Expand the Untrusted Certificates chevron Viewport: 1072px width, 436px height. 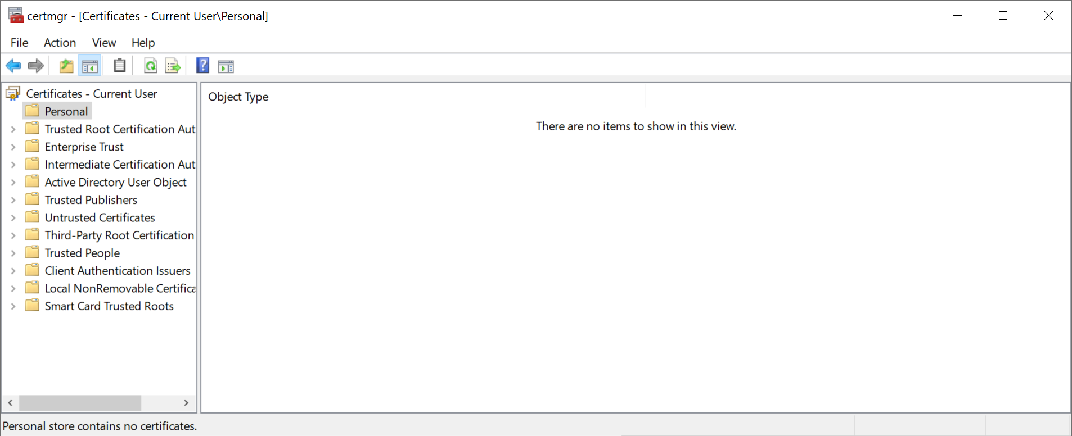point(13,218)
